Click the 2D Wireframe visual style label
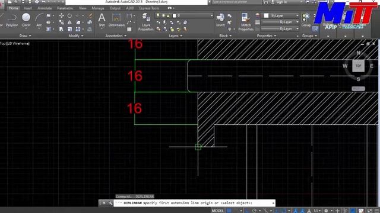 point(18,43)
